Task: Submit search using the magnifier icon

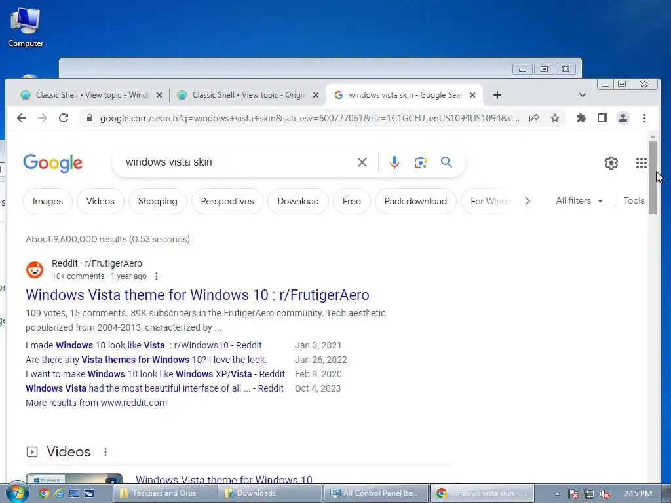Action: tap(446, 162)
